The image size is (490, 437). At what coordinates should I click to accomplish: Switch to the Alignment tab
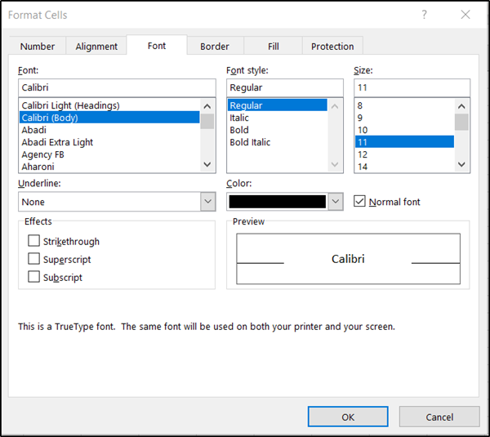pyautogui.click(x=96, y=47)
